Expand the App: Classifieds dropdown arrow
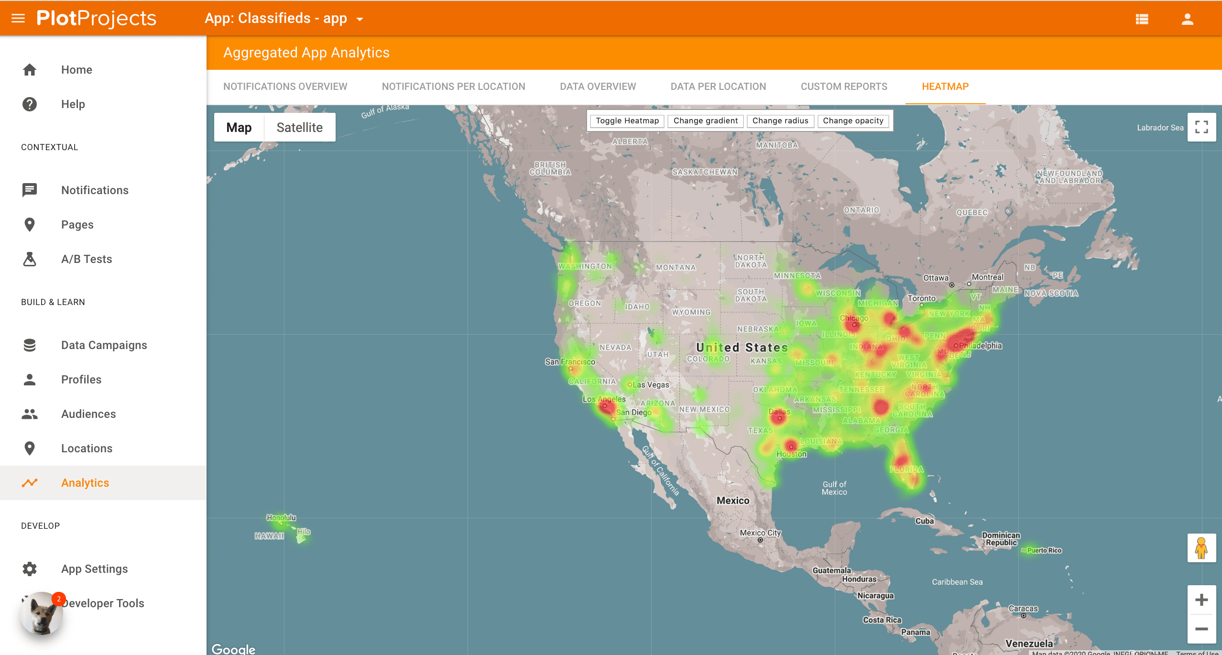1222x655 pixels. tap(360, 20)
